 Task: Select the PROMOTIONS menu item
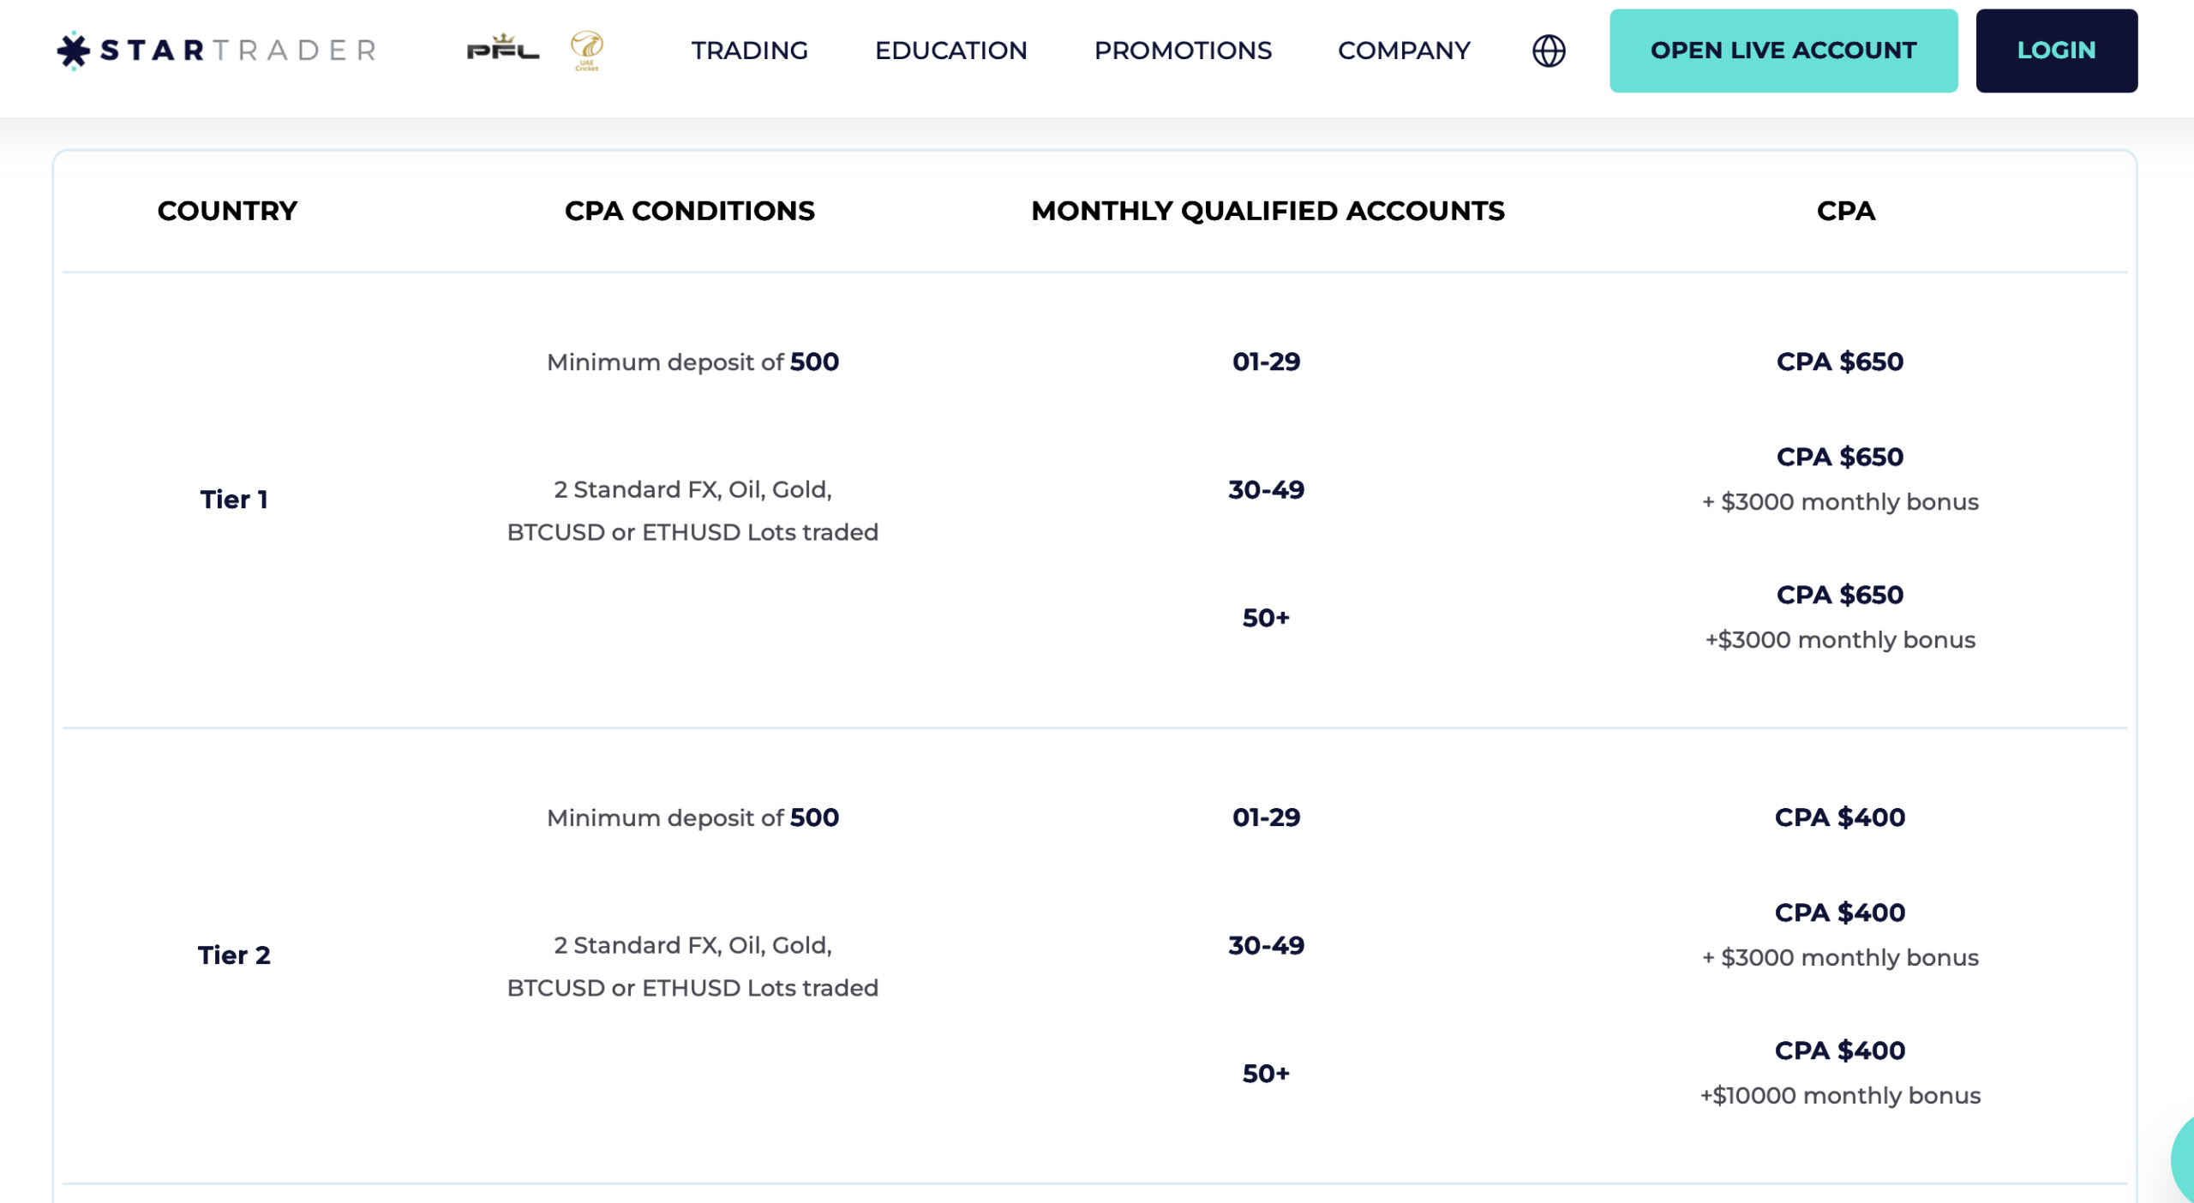coord(1184,51)
